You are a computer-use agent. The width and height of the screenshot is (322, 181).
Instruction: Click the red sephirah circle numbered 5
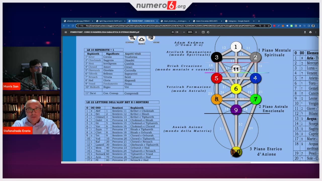[x=216, y=78]
